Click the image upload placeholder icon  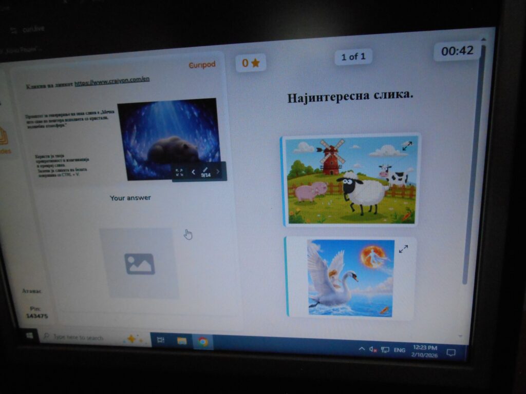coord(139,264)
